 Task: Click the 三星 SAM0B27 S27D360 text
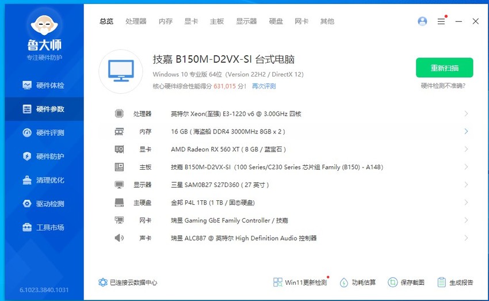pos(220,185)
